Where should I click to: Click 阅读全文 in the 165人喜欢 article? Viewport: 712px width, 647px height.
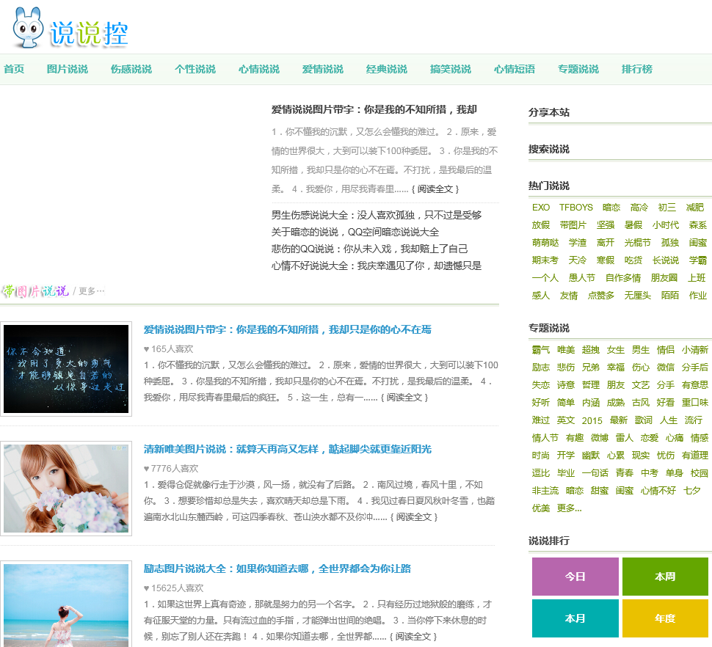click(x=404, y=398)
